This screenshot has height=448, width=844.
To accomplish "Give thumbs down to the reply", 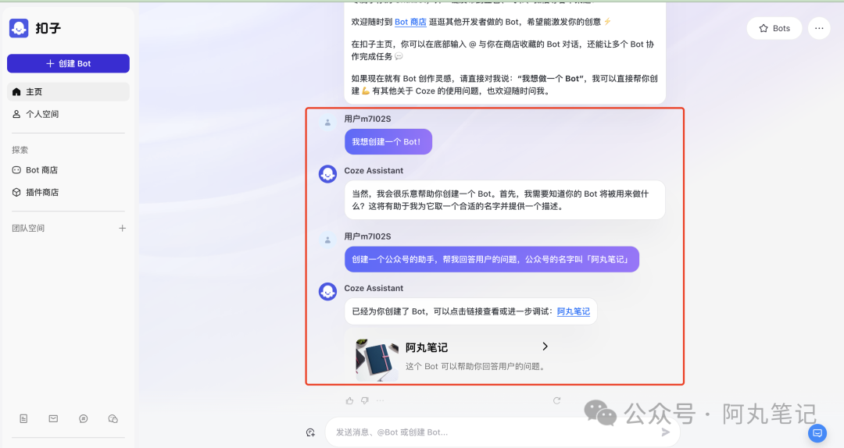I will 365,400.
